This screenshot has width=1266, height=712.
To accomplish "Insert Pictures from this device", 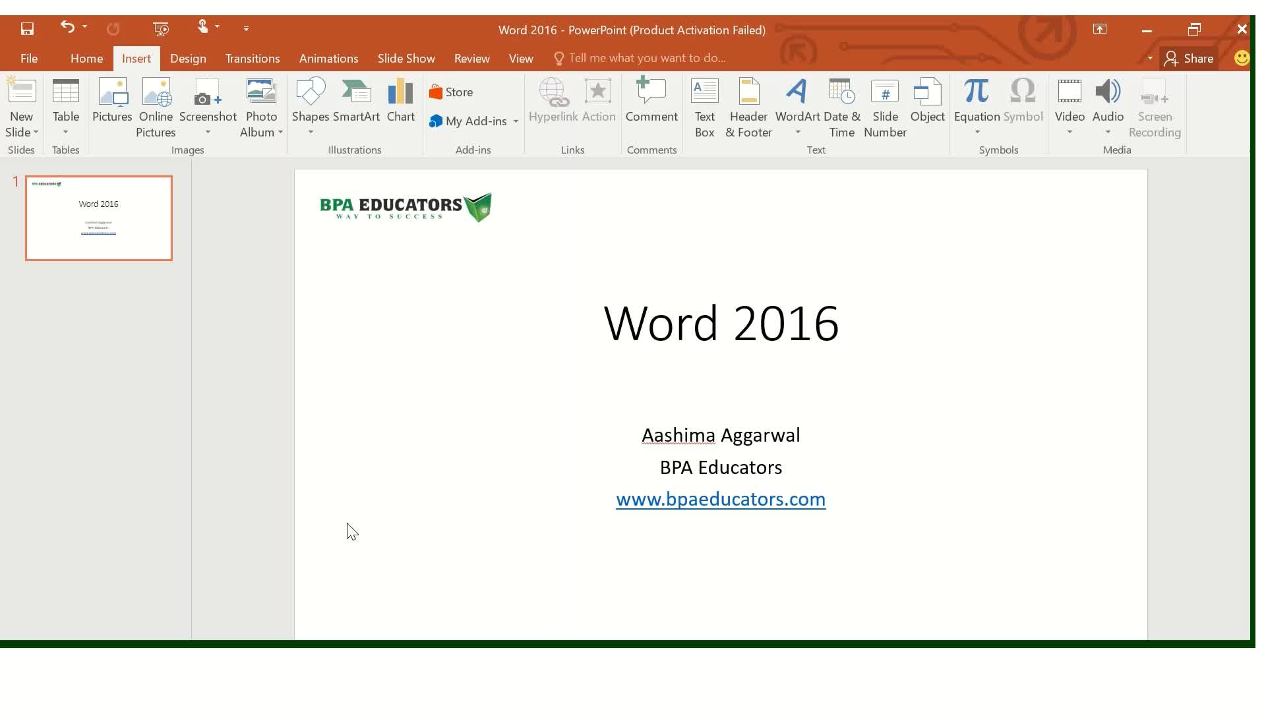I will [x=112, y=100].
